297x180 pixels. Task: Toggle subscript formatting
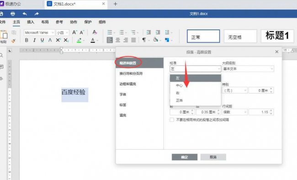click(x=66, y=40)
